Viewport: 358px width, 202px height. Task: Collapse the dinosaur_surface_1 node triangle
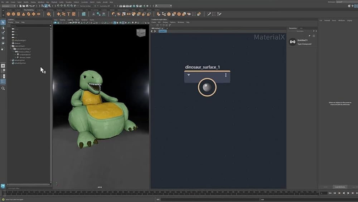click(189, 75)
